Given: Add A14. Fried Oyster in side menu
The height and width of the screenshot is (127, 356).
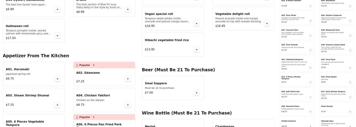Looking at the screenshot, I should click(x=350, y=82).
